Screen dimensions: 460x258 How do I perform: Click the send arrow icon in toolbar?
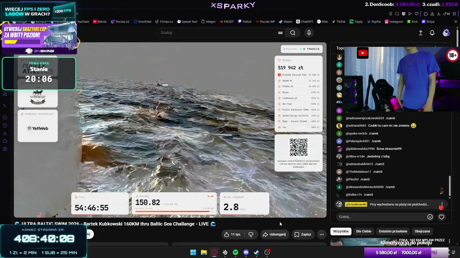tap(410, 14)
